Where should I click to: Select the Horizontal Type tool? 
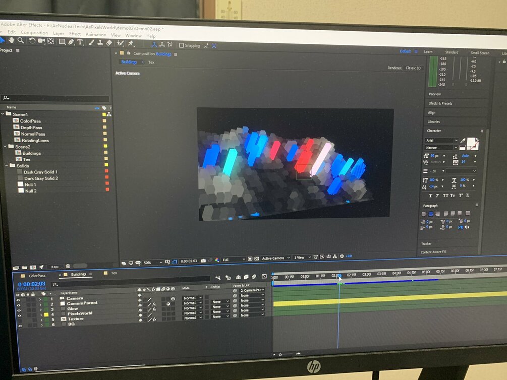click(x=80, y=42)
